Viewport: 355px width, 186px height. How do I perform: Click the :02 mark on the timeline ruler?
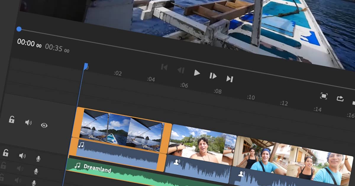click(118, 73)
